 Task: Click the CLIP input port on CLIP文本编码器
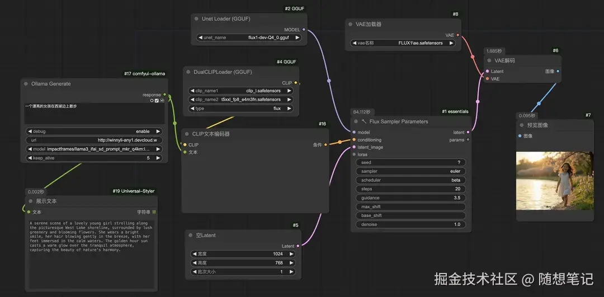(185, 145)
